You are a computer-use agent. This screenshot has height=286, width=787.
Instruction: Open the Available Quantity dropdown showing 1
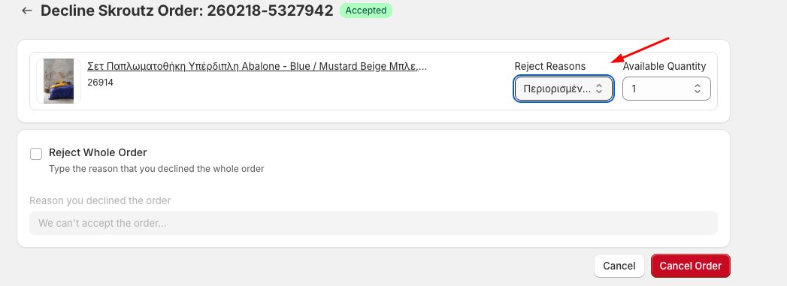pos(667,89)
